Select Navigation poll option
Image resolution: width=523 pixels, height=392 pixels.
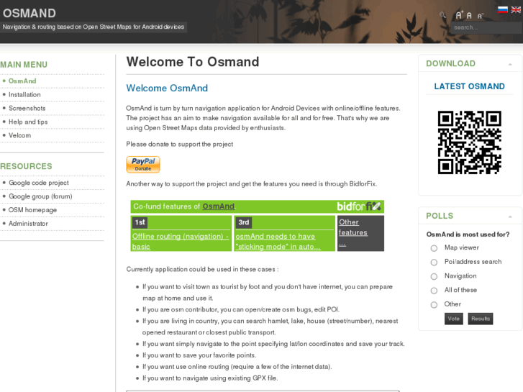(434, 277)
